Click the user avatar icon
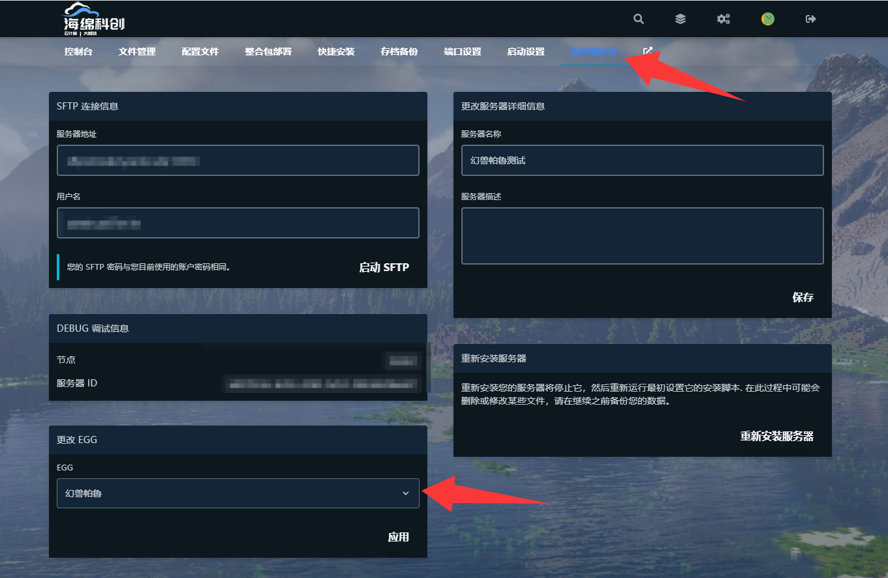 pos(768,19)
